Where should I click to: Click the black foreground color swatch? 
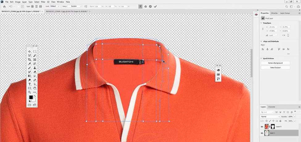tap(31, 97)
